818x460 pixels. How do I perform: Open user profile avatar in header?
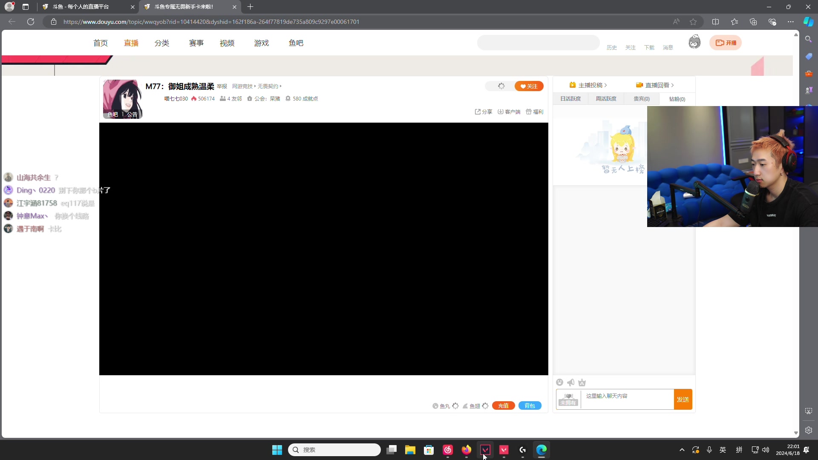click(694, 42)
